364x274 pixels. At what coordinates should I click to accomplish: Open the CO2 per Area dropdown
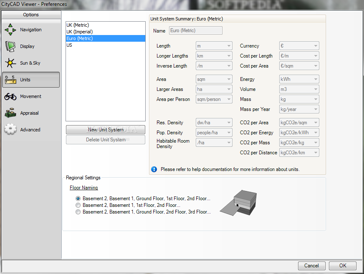point(299,123)
